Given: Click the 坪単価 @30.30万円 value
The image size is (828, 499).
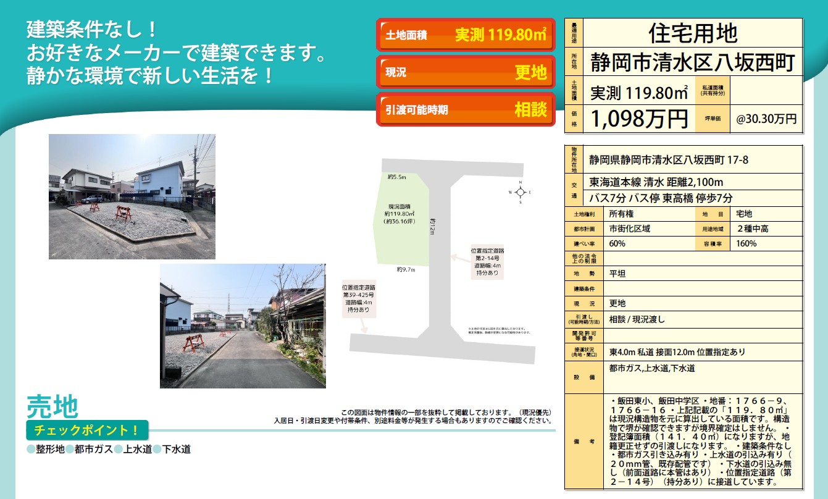Looking at the screenshot, I should click(766, 118).
